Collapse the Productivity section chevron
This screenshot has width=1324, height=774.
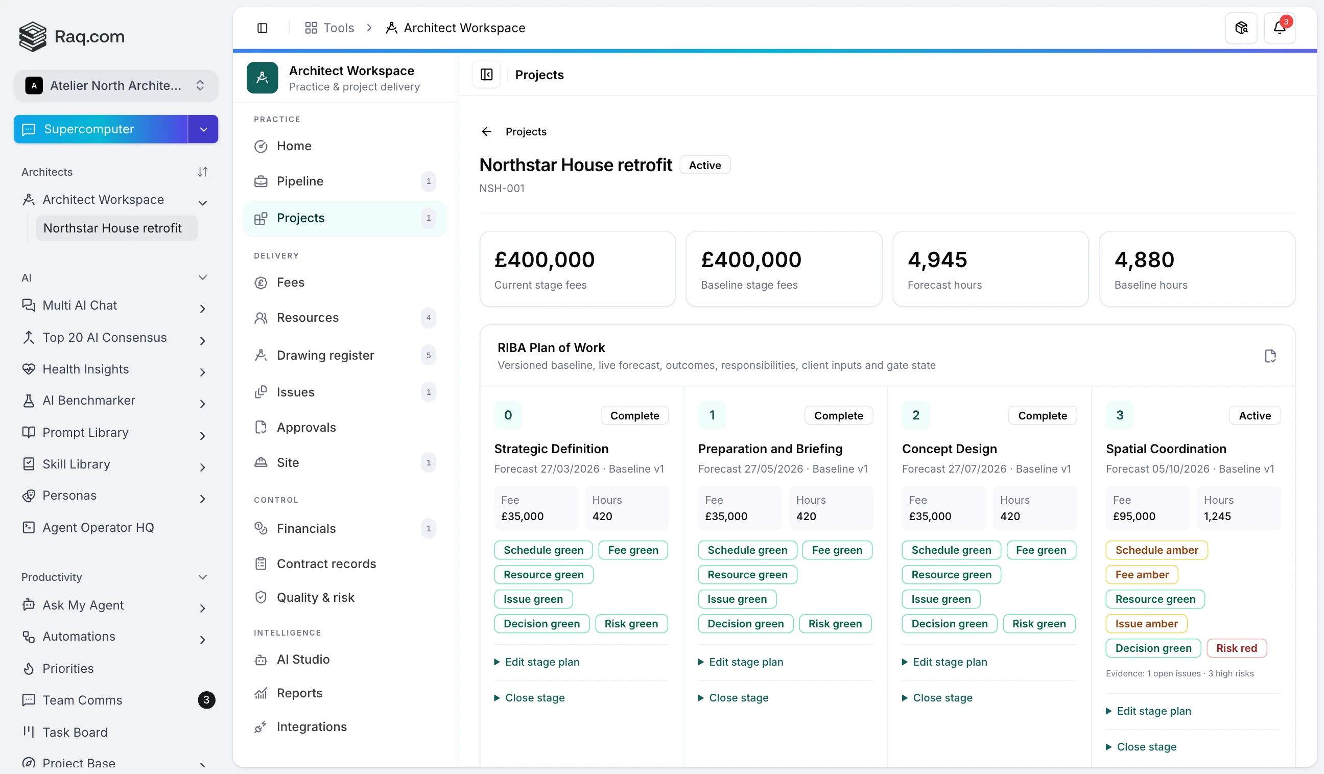click(202, 577)
